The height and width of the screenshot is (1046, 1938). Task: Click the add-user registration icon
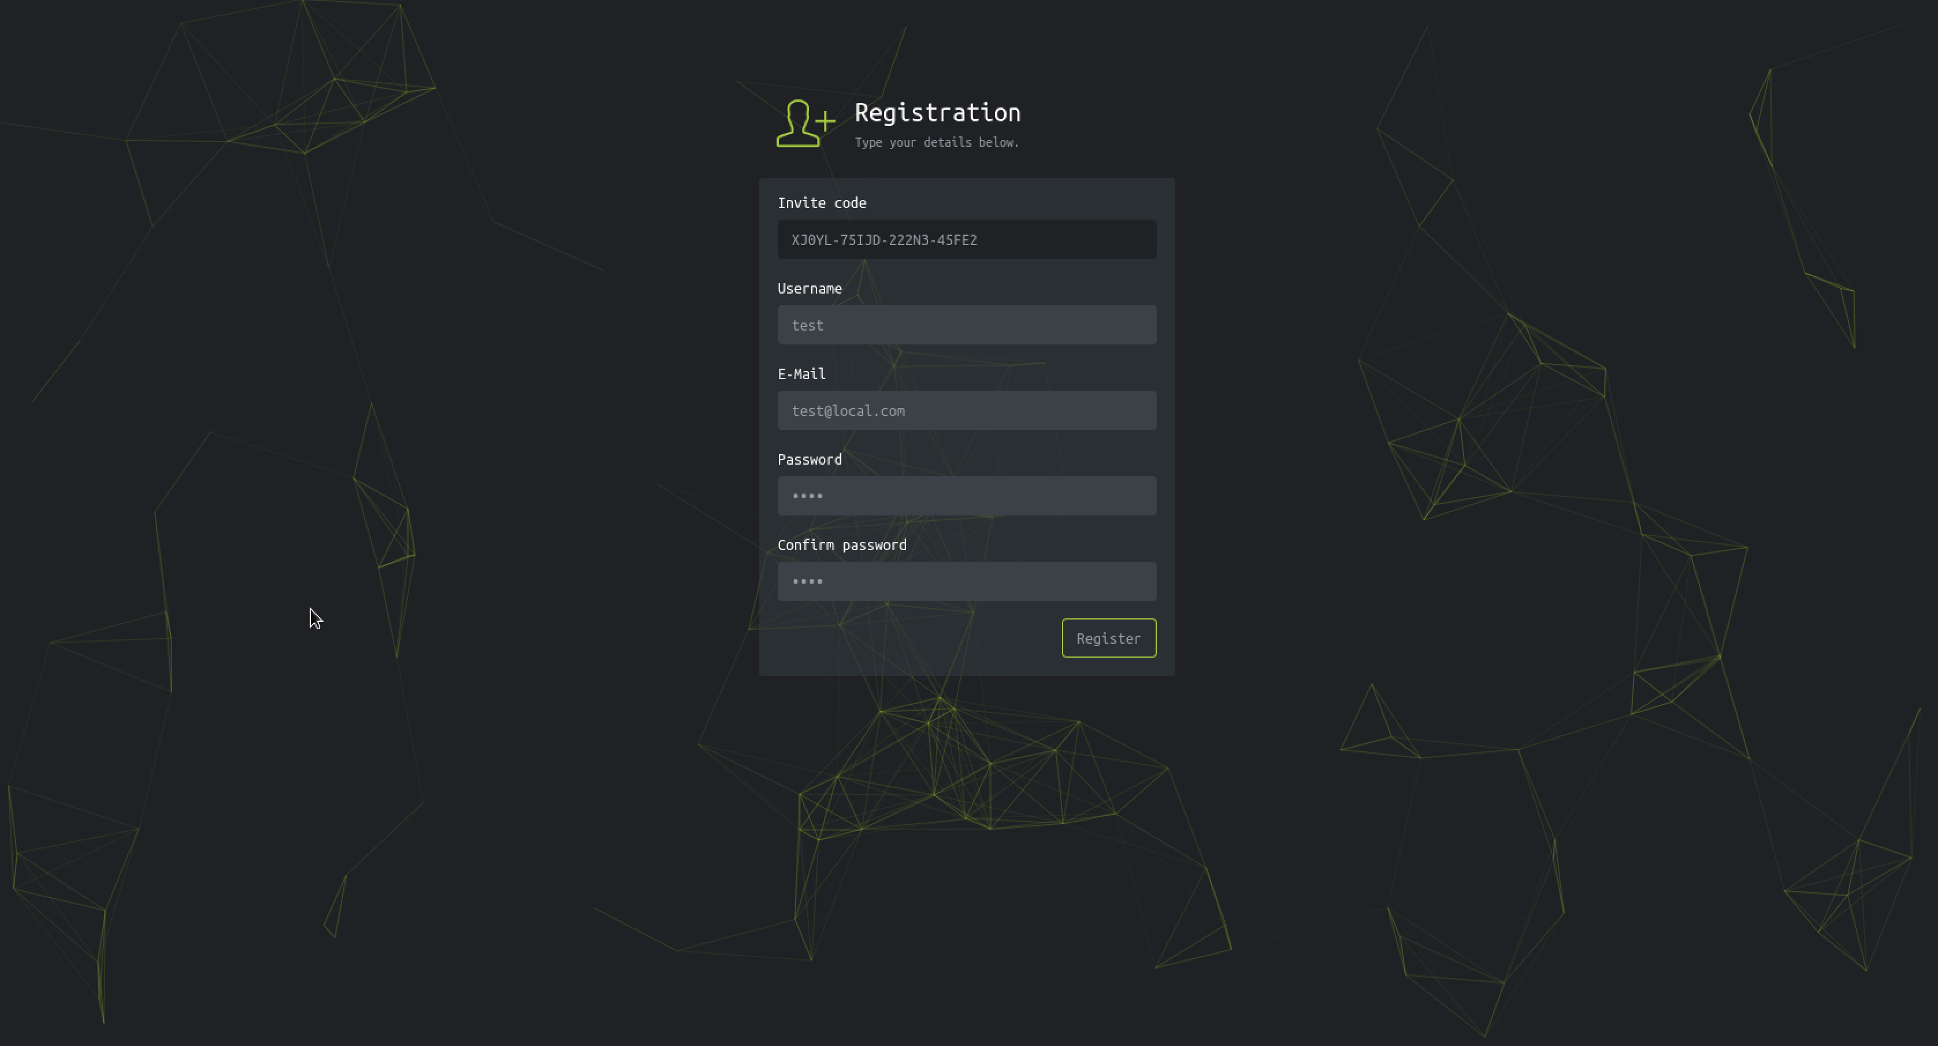pos(805,123)
